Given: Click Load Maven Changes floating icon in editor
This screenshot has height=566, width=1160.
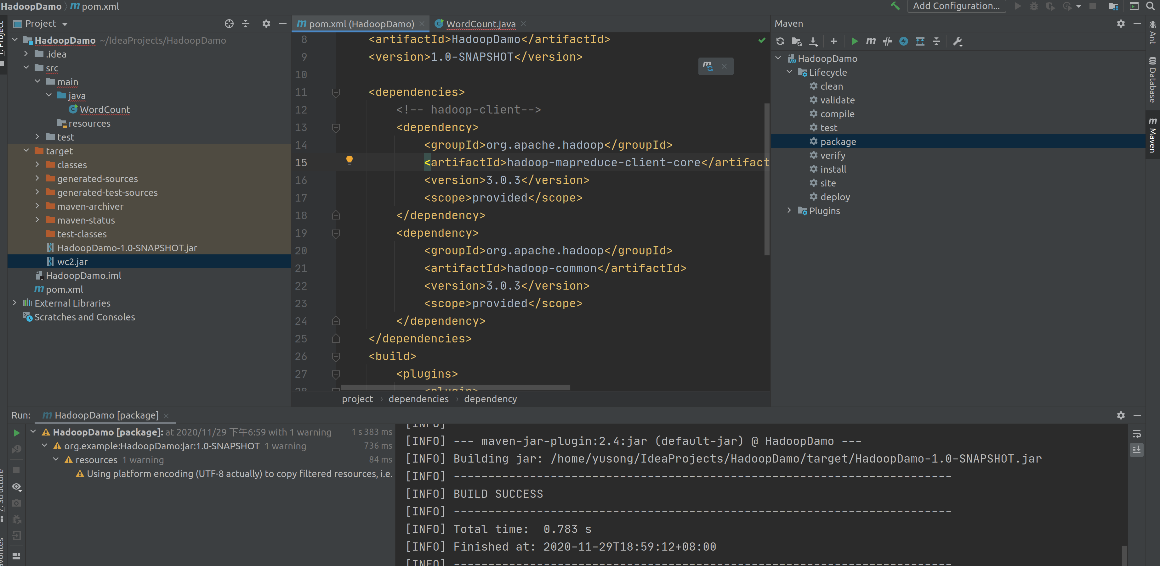Looking at the screenshot, I should click(708, 66).
